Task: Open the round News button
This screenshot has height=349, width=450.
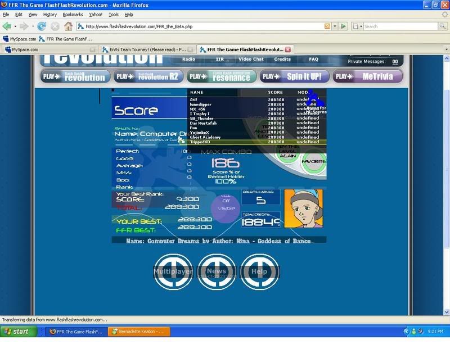Action: point(217,271)
